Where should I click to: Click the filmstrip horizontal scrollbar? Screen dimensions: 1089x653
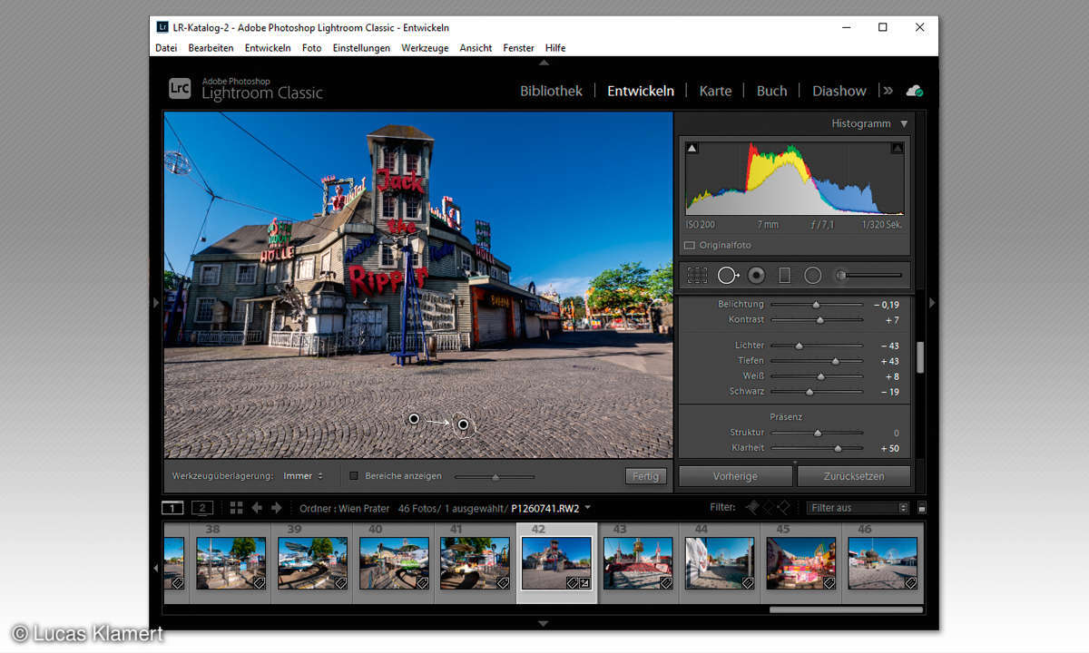tap(846, 610)
